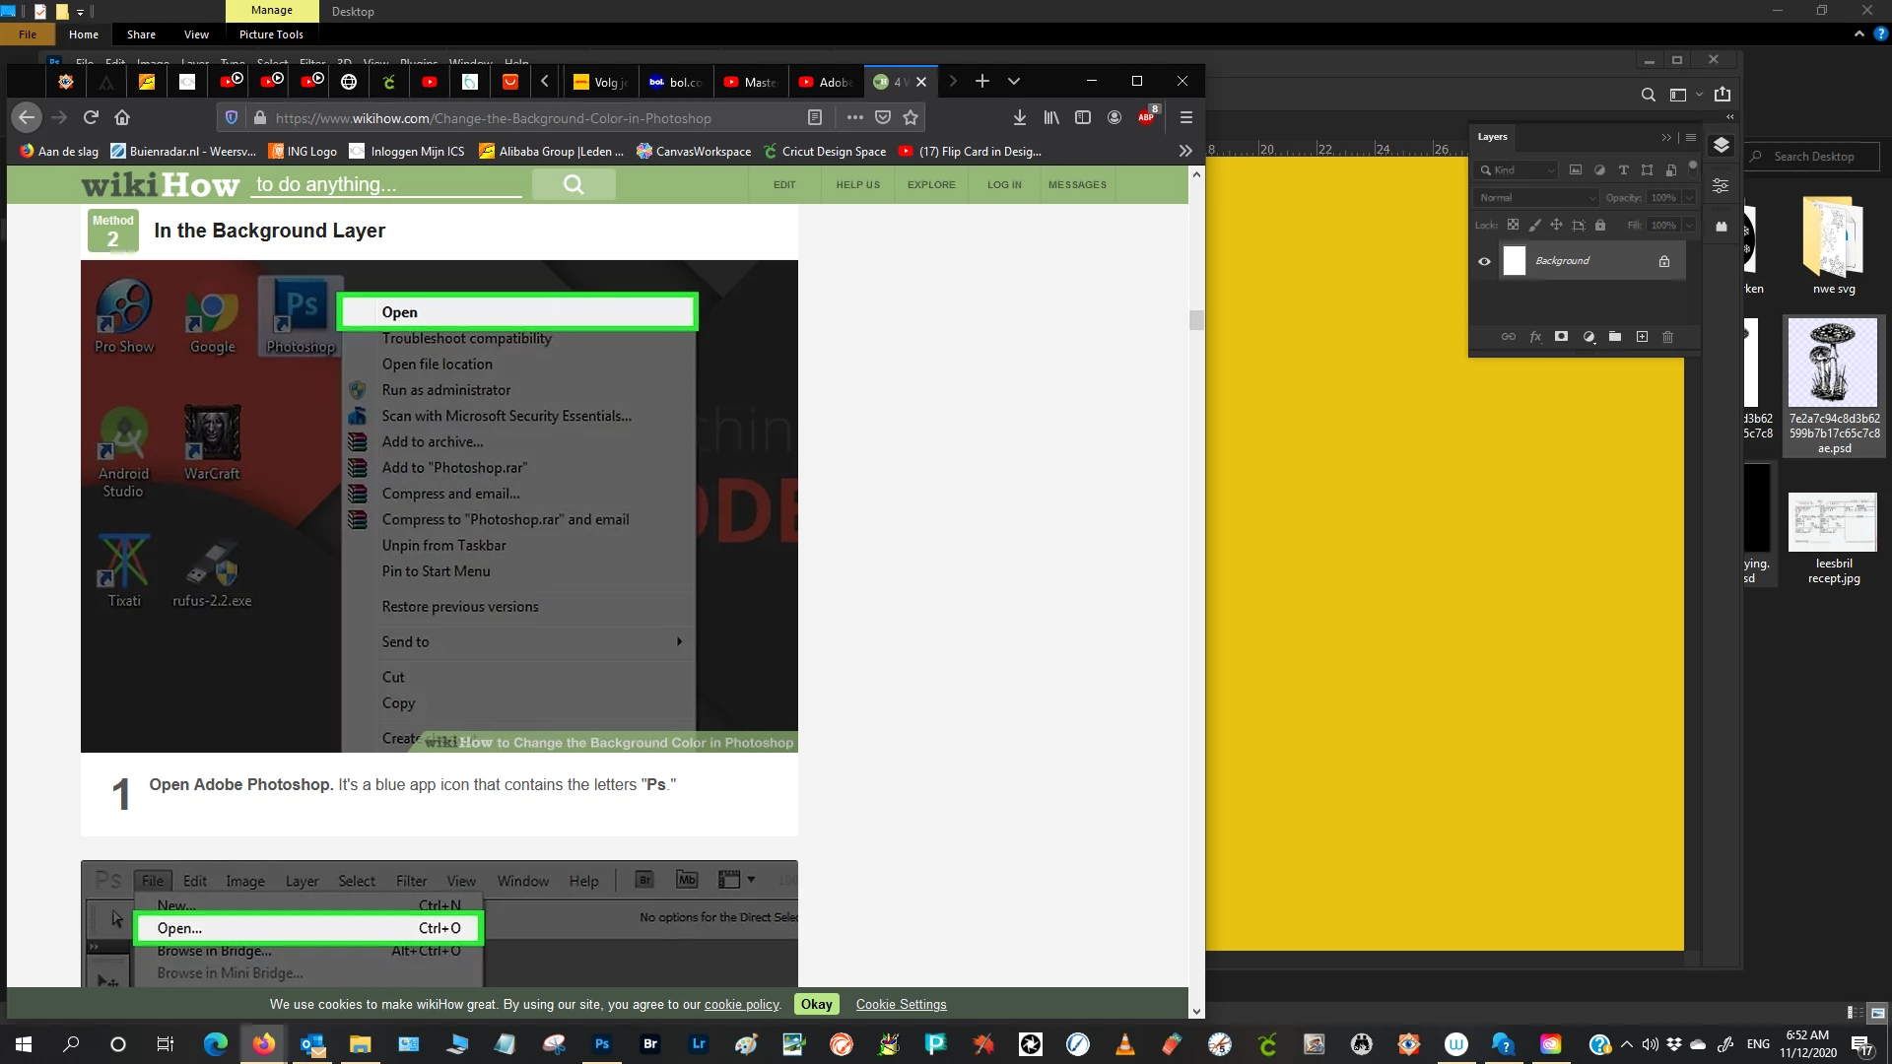Expand the Opacity dropdown arrow
Image resolution: width=1892 pixels, height=1064 pixels.
[1689, 198]
